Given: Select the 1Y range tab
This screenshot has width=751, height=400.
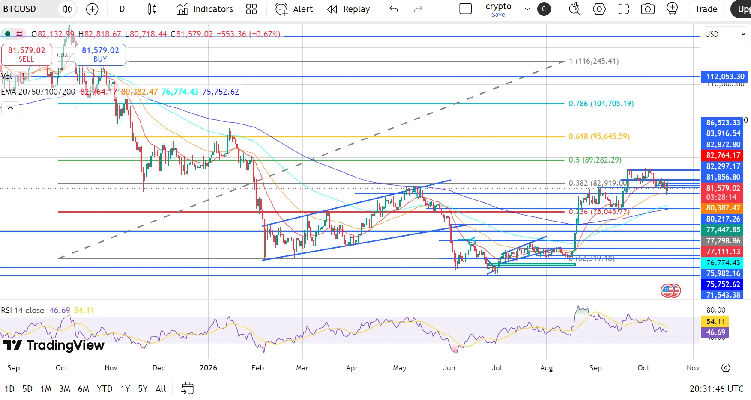Looking at the screenshot, I should point(125,389).
